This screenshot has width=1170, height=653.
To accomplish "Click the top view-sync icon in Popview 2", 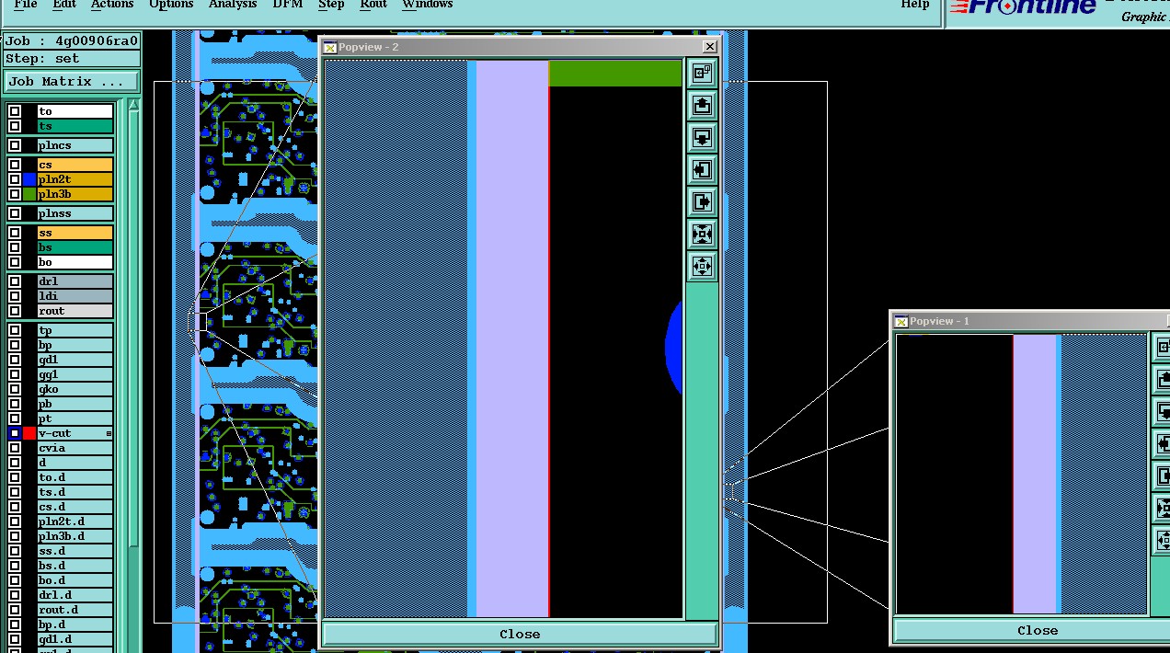I will 702,74.
